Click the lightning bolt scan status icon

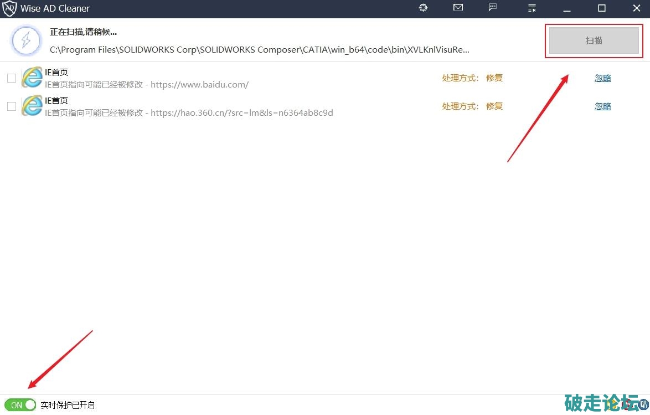pos(26,40)
